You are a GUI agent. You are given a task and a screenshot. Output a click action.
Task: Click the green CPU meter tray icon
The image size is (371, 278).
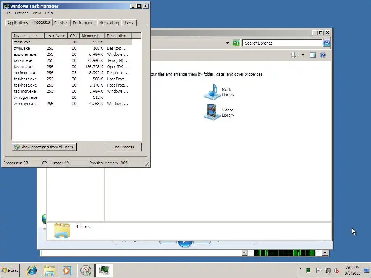(x=308, y=270)
